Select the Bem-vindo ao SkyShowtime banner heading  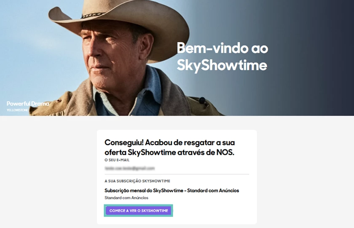tap(223, 57)
